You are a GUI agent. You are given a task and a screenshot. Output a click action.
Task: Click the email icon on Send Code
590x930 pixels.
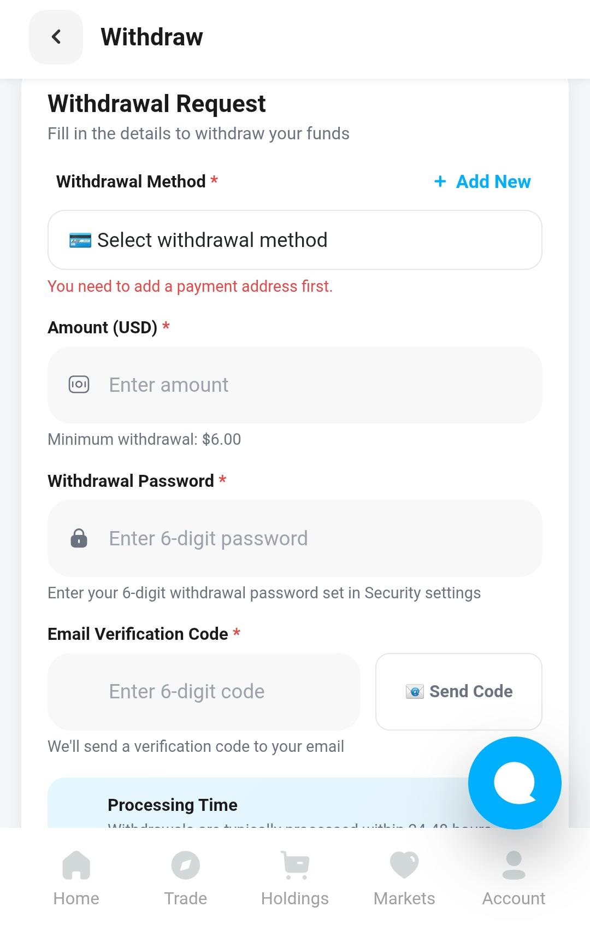coord(415,692)
